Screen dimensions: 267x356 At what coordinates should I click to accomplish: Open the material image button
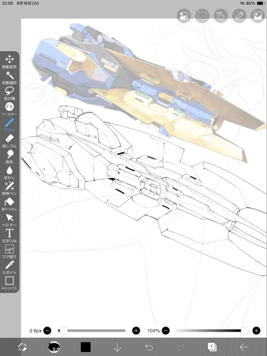258,16
